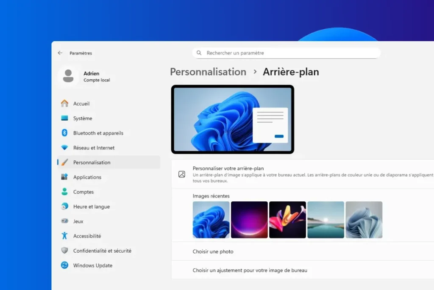The height and width of the screenshot is (290, 434).
Task: Expand the Choisir une photo row
Action: (297, 251)
